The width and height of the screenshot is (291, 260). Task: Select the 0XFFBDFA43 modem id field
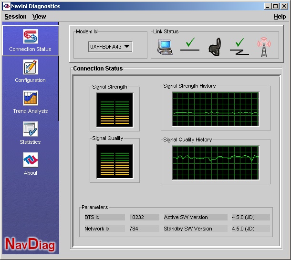pyautogui.click(x=110, y=47)
